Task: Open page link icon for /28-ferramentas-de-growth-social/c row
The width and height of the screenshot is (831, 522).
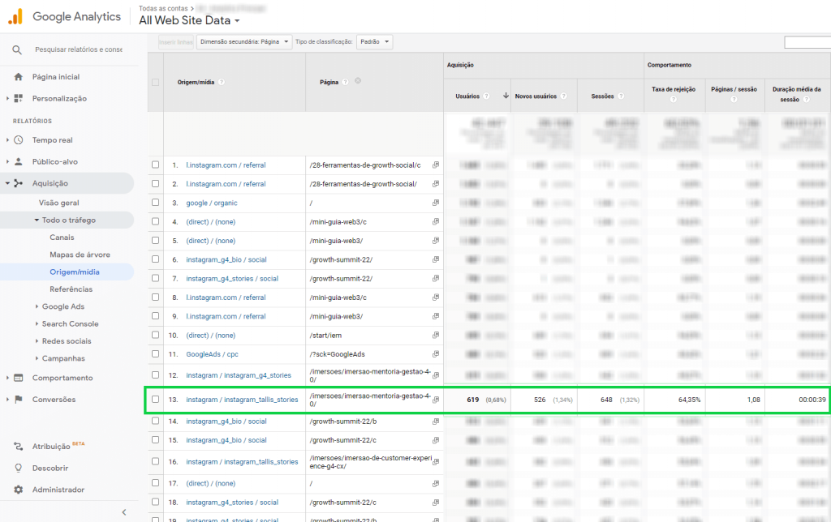Action: [x=436, y=165]
